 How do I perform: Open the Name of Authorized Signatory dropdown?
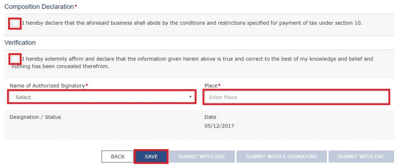[102, 97]
